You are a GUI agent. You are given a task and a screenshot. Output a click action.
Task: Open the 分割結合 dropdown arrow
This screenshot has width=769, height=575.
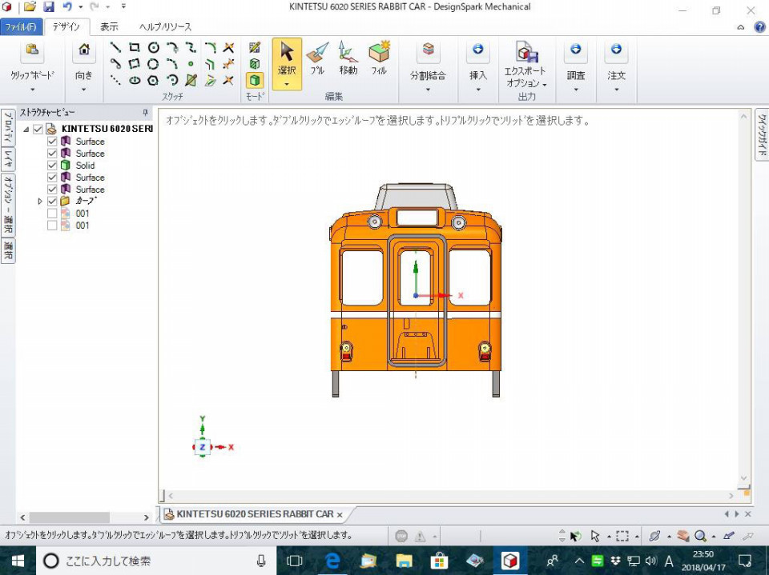click(428, 90)
